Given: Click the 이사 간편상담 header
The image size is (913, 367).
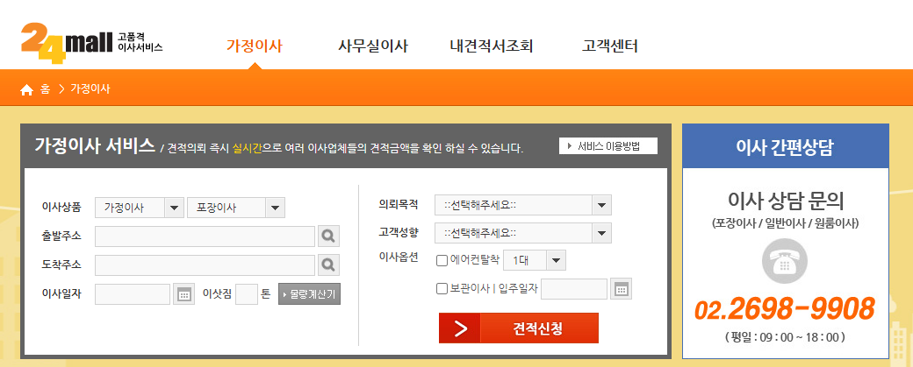Looking at the screenshot, I should tap(785, 147).
